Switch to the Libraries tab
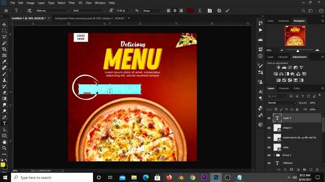Screen dimensions: 325x182 283,57
